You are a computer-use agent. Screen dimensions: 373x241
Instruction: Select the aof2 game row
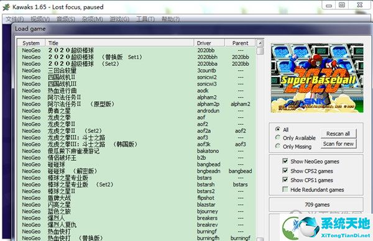pos(137,124)
